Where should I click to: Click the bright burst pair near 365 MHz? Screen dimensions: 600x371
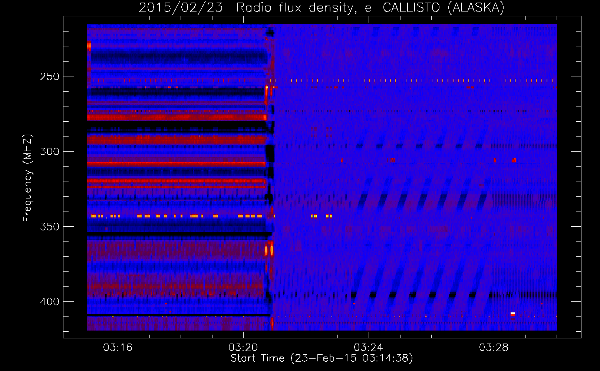tap(269, 250)
